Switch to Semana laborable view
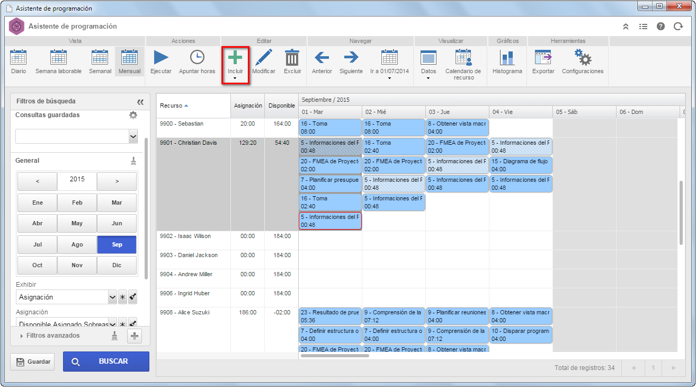This screenshot has height=387, width=696. coord(58,63)
